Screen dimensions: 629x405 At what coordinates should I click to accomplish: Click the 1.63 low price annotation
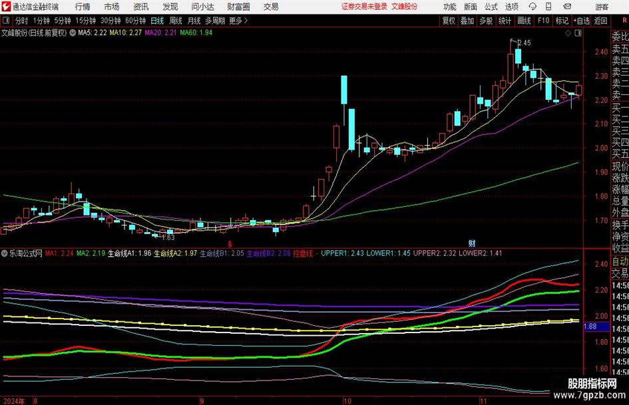pos(168,237)
